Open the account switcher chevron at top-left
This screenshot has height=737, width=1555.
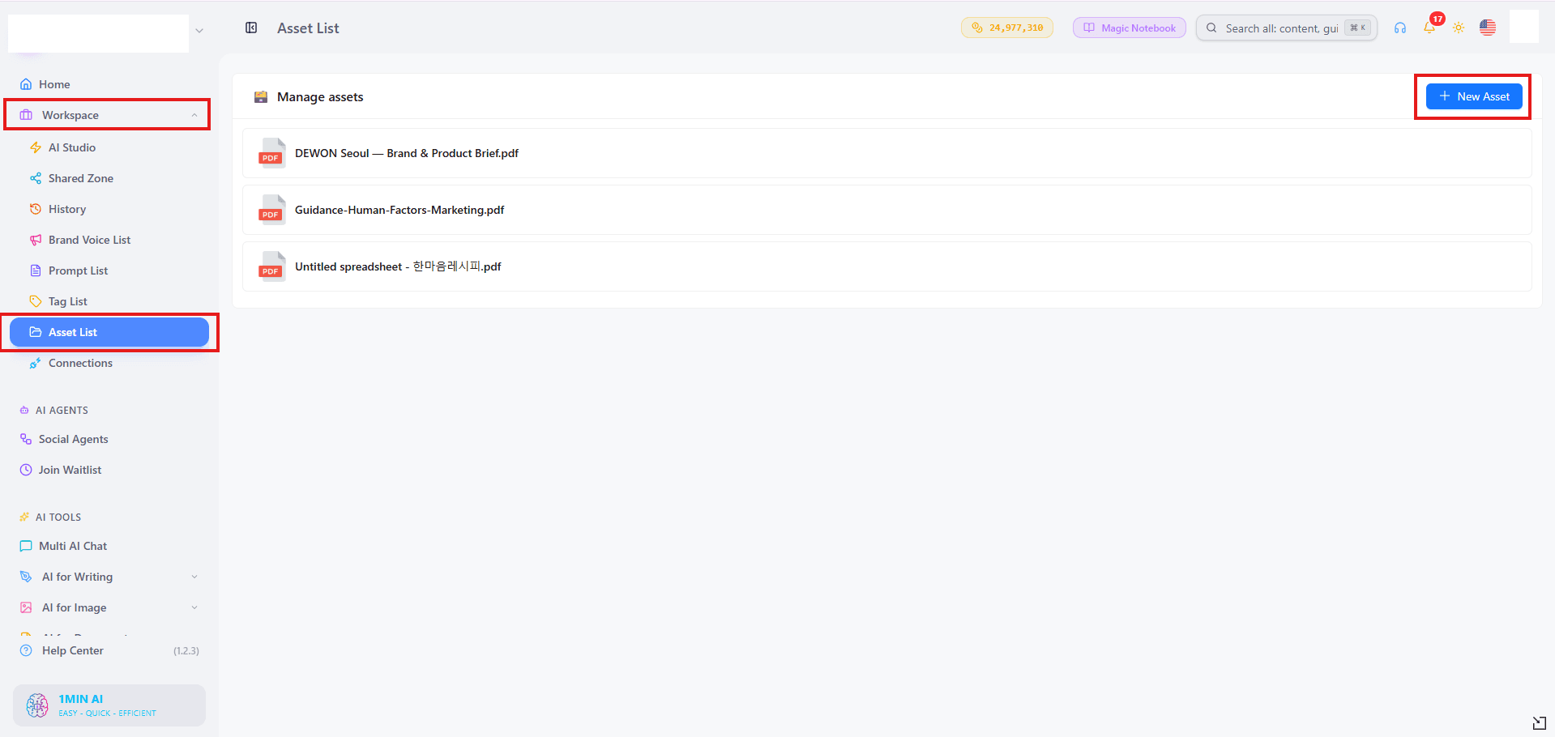coord(199,31)
